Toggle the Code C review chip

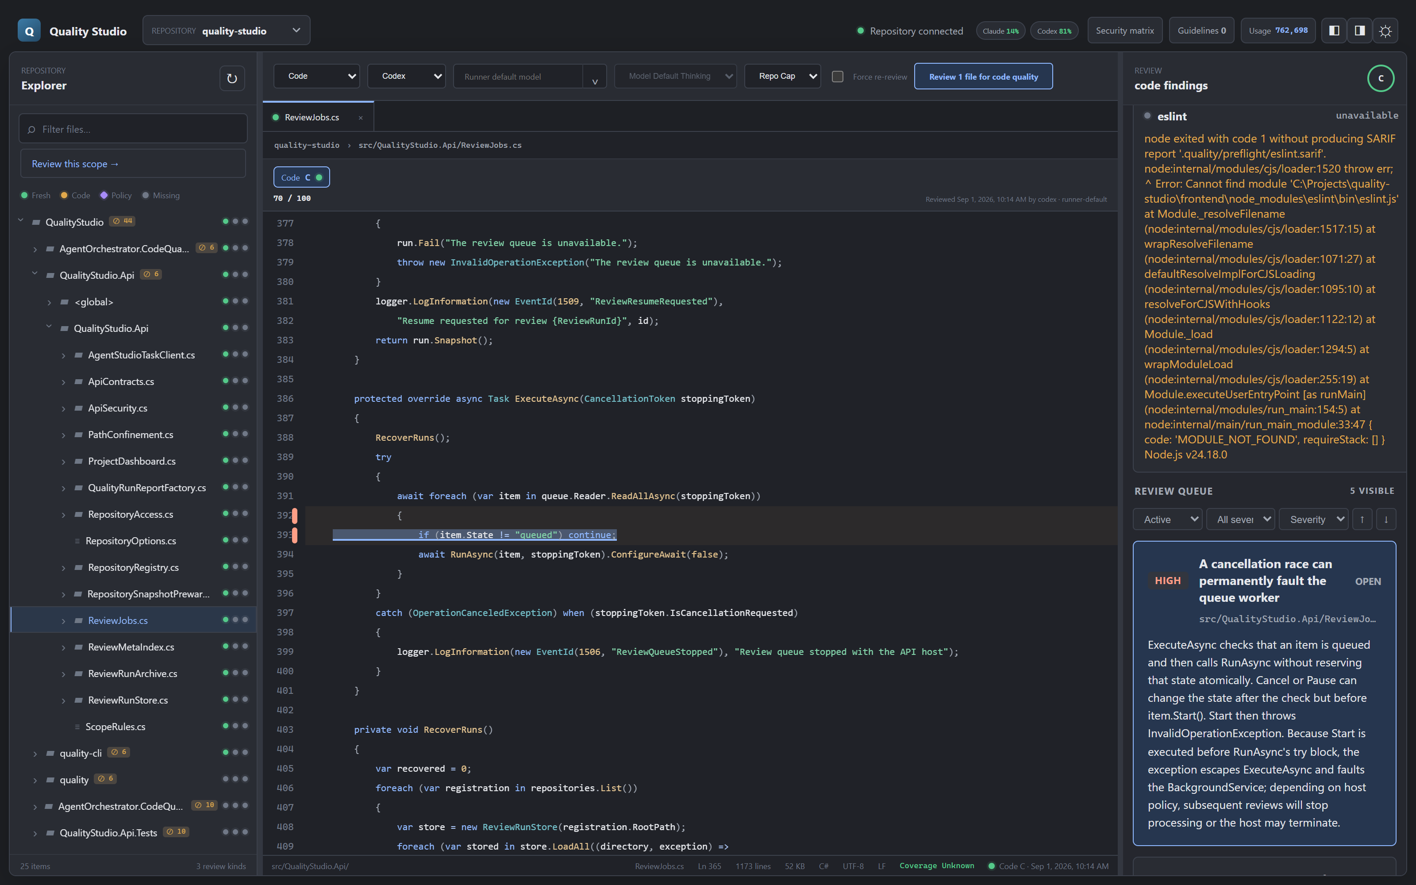(x=301, y=177)
